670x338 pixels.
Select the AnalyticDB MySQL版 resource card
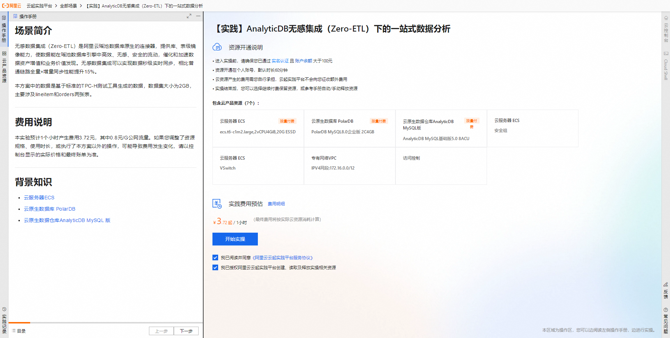[441, 128]
